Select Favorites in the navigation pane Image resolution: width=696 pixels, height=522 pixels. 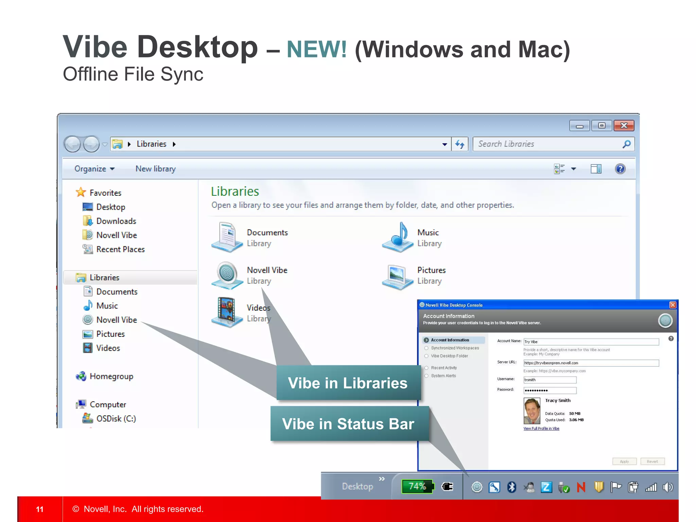click(x=99, y=193)
